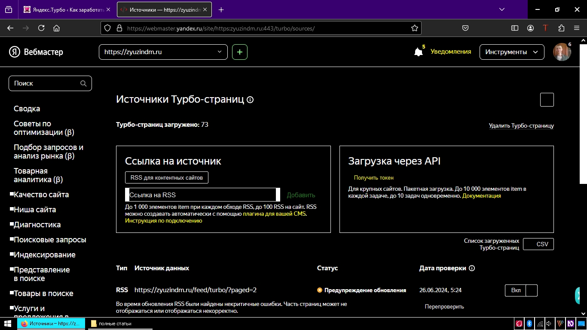Open a new browser tab
Image resolution: width=587 pixels, height=330 pixels.
[221, 9]
